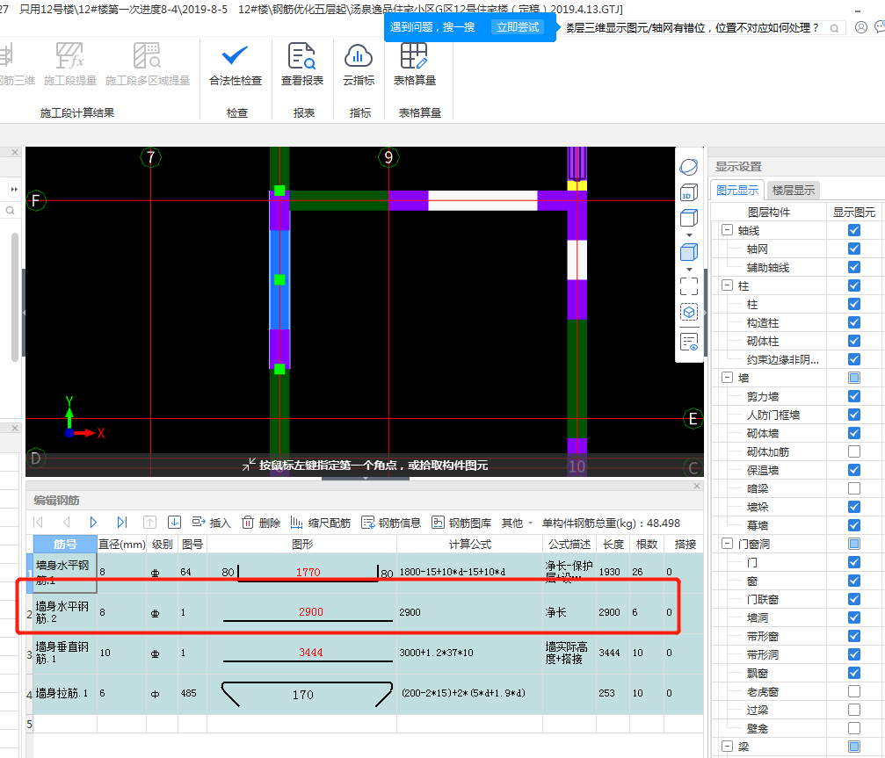This screenshot has height=758, width=885.
Task: Toggle 辅助轴线 display checkbox
Action: tap(854, 267)
